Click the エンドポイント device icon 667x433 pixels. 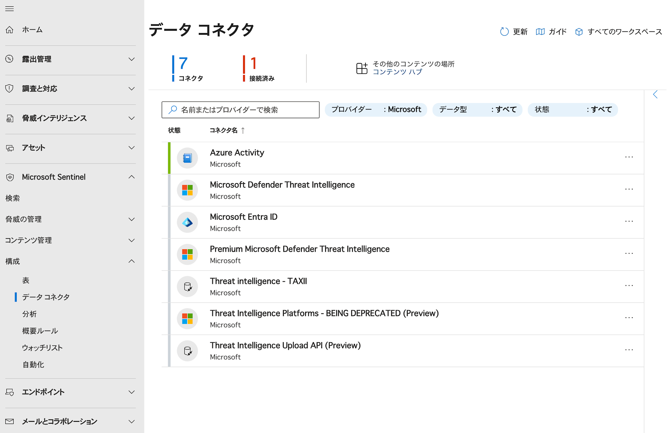10,392
